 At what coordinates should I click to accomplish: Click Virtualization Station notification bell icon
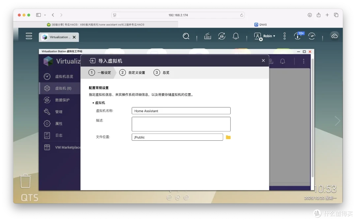coord(282,61)
